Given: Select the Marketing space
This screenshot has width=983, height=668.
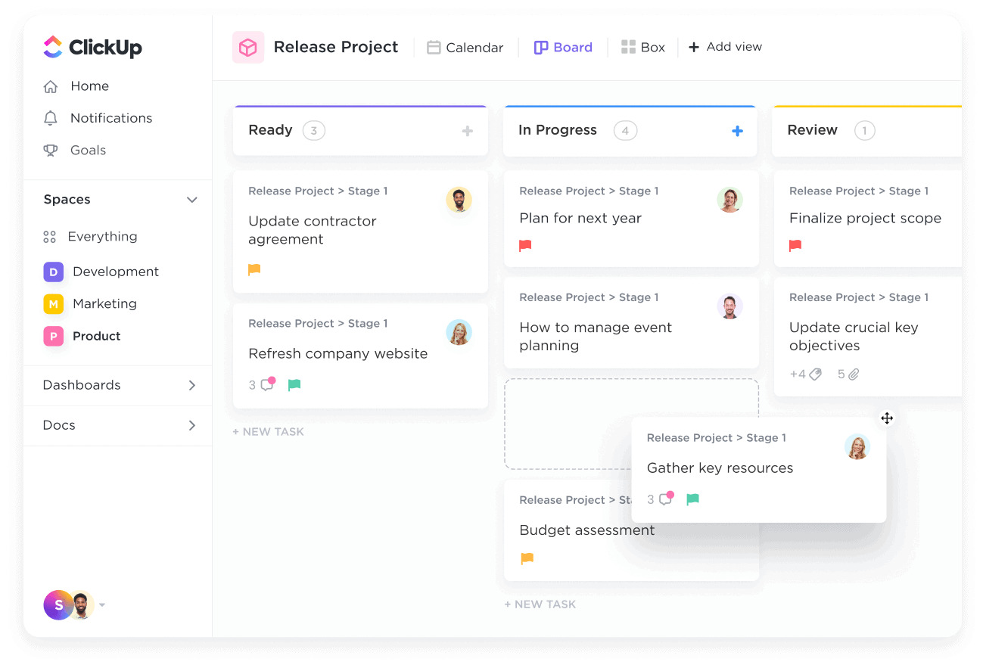Looking at the screenshot, I should pos(104,304).
